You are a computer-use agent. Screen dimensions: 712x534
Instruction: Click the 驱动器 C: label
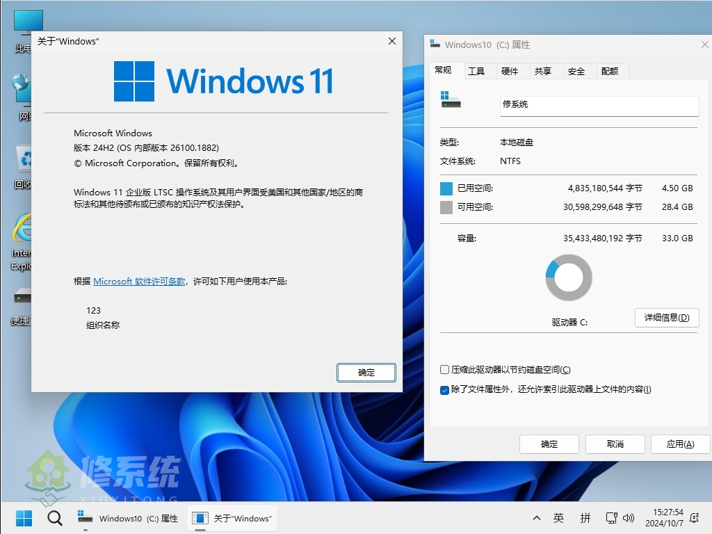(569, 323)
